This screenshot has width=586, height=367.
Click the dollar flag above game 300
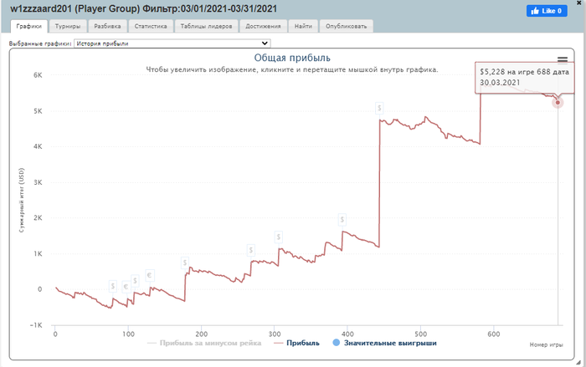[x=279, y=237]
